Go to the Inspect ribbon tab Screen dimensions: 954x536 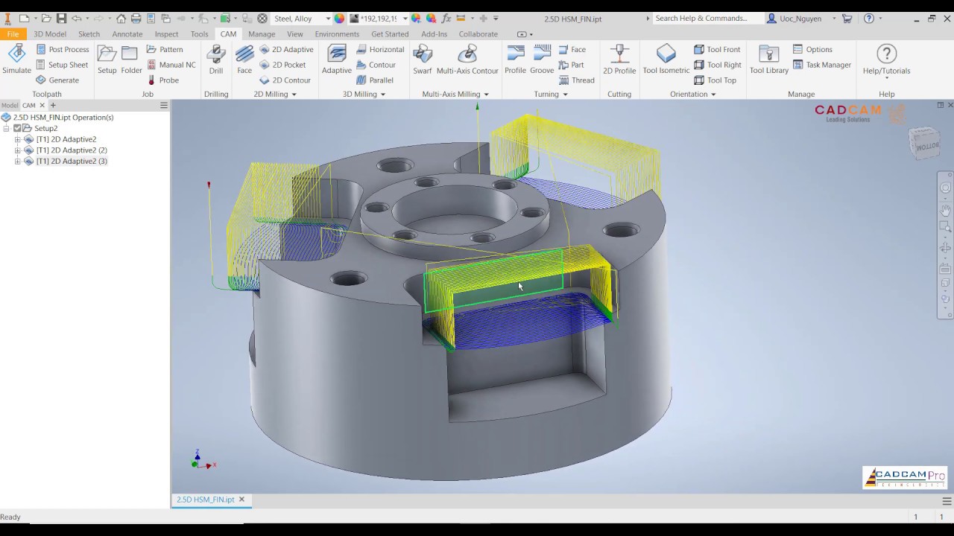tap(166, 33)
